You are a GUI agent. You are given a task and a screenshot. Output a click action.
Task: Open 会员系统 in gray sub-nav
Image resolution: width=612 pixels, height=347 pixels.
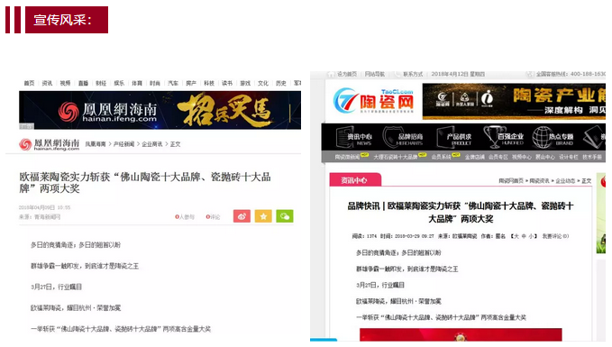pyautogui.click(x=442, y=157)
